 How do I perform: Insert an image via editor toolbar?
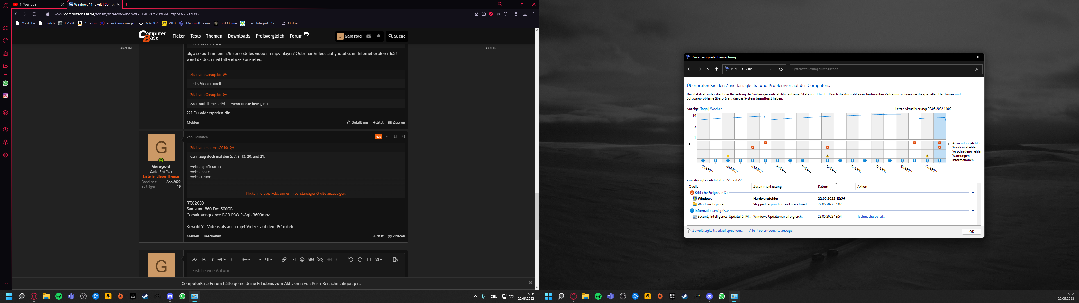pyautogui.click(x=293, y=260)
